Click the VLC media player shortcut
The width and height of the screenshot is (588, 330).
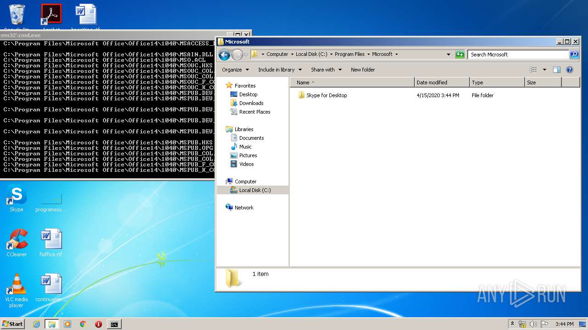pyautogui.click(x=17, y=291)
